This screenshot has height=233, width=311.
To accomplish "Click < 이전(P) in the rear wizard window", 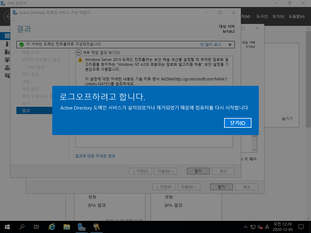I will point(164,187).
